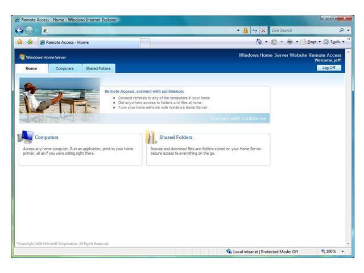Open the Favorites Center star icon
Image resolution: width=364 pixels, height=273 pixels.
(x=20, y=42)
